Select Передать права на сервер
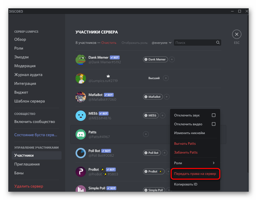This screenshot has height=200, width=257. pos(195,174)
